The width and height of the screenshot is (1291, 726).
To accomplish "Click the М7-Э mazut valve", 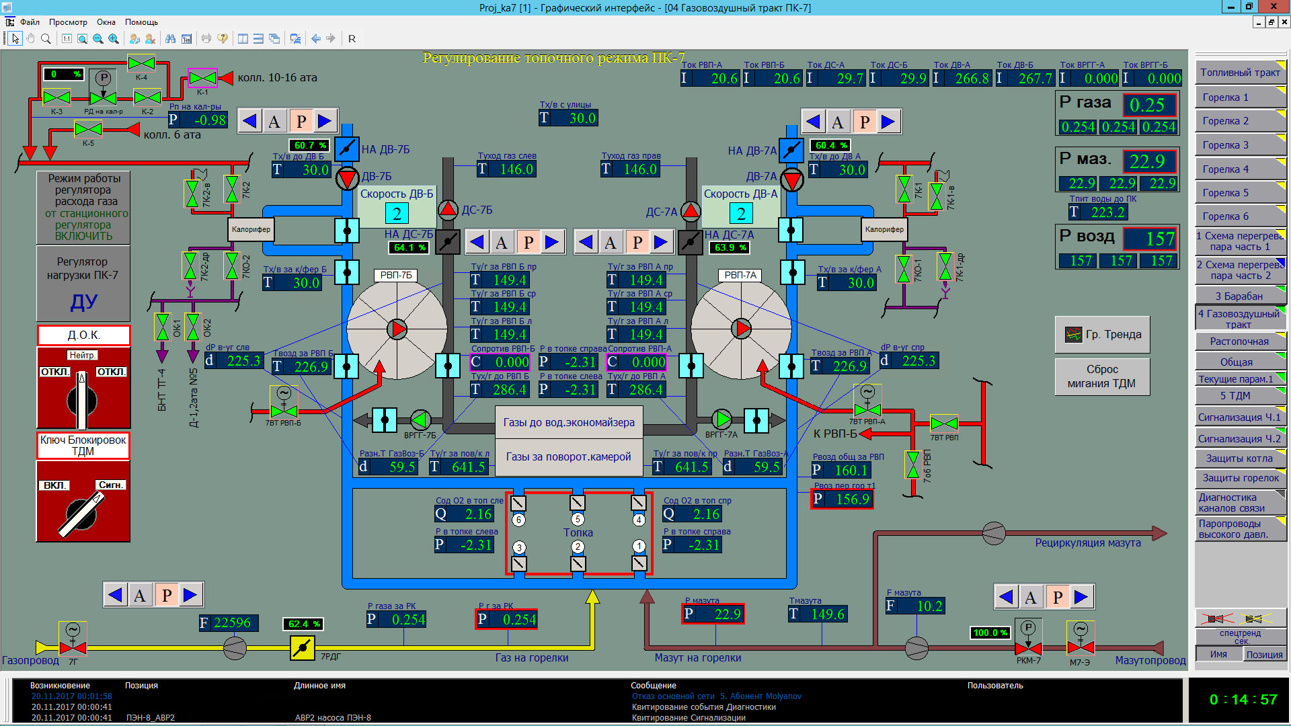I will point(1080,647).
